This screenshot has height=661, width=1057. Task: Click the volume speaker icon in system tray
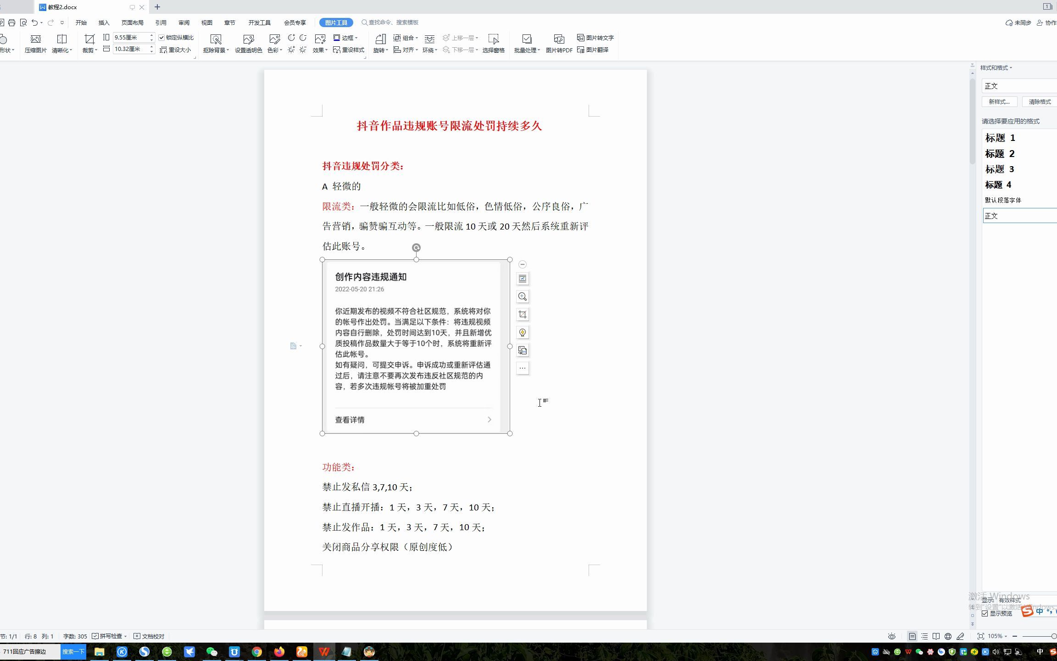[x=996, y=652]
